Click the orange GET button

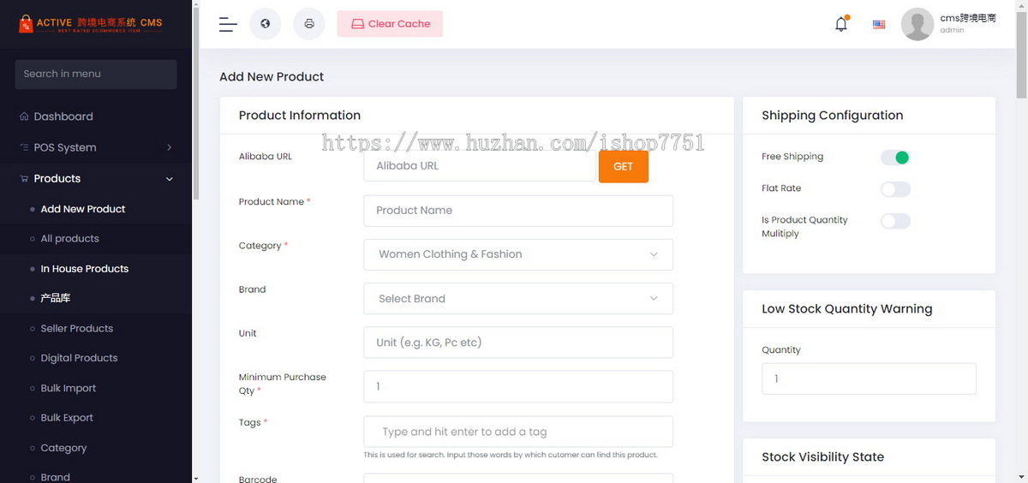pos(623,166)
